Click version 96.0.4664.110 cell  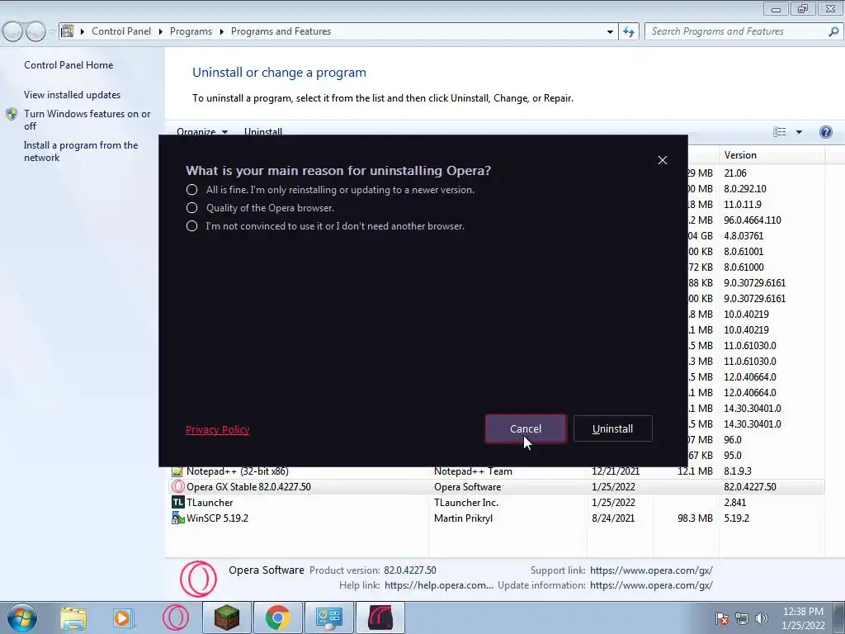pyautogui.click(x=753, y=220)
